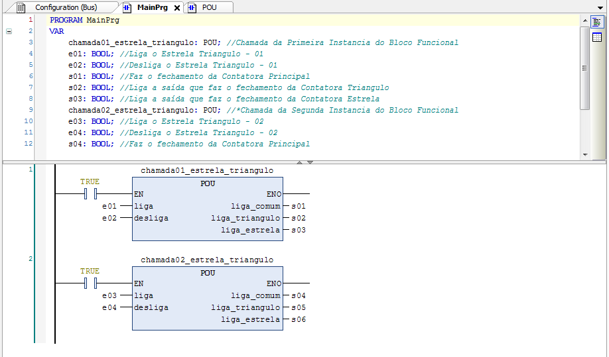609x357 pixels.
Task: Switch to textual declaration view
Action: 596,22
